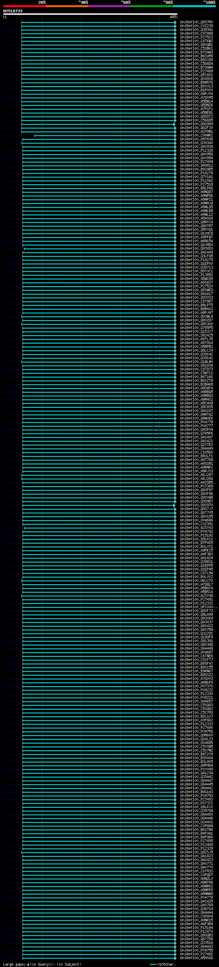Open hit UniRef100_Q39341
This screenshot has width=219, height=967.
(196, 30)
